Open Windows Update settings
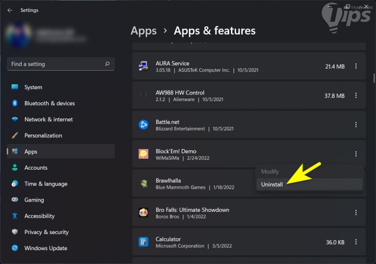Viewport: 376px width, 264px height. pos(60,248)
